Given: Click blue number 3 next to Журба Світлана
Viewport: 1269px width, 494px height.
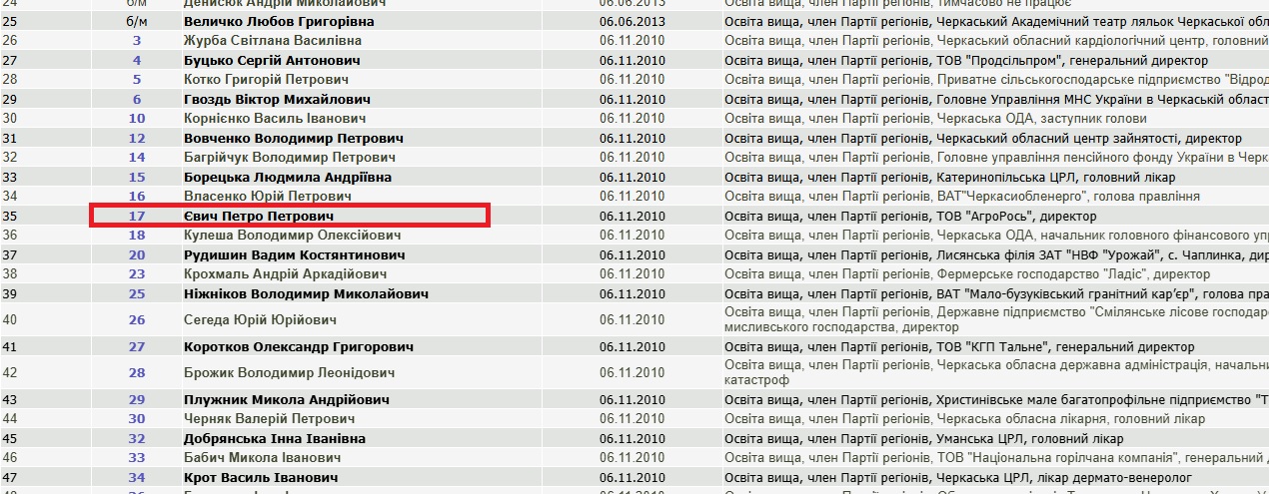Looking at the screenshot, I should [x=137, y=41].
